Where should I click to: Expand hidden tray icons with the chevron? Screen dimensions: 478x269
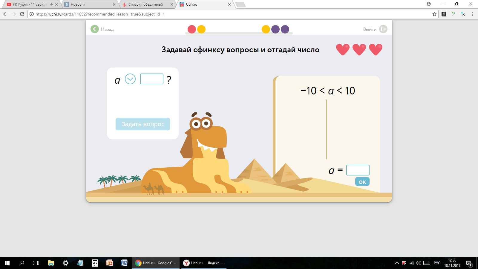[396, 263]
